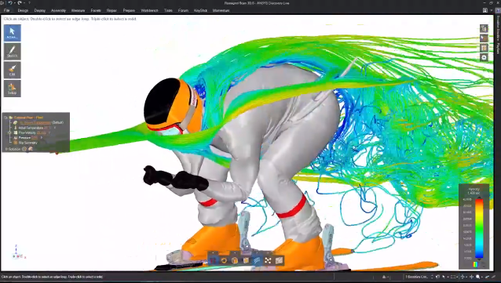The image size is (501, 283).
Task: Toggle the magenta pause button in the bottom toolbar
Action: 213,261
